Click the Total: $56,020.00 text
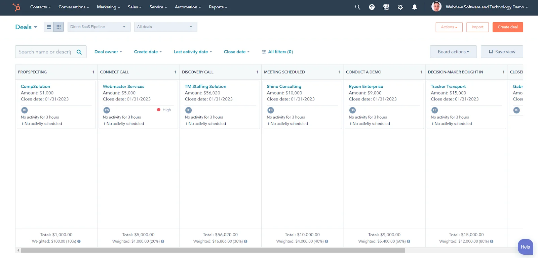The width and height of the screenshot is (538, 258). [220, 235]
